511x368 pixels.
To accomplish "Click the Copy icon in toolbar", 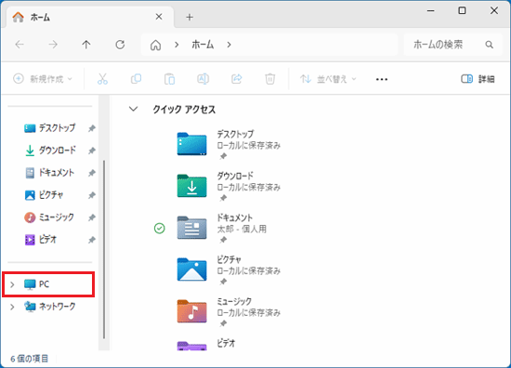I will click(x=136, y=79).
